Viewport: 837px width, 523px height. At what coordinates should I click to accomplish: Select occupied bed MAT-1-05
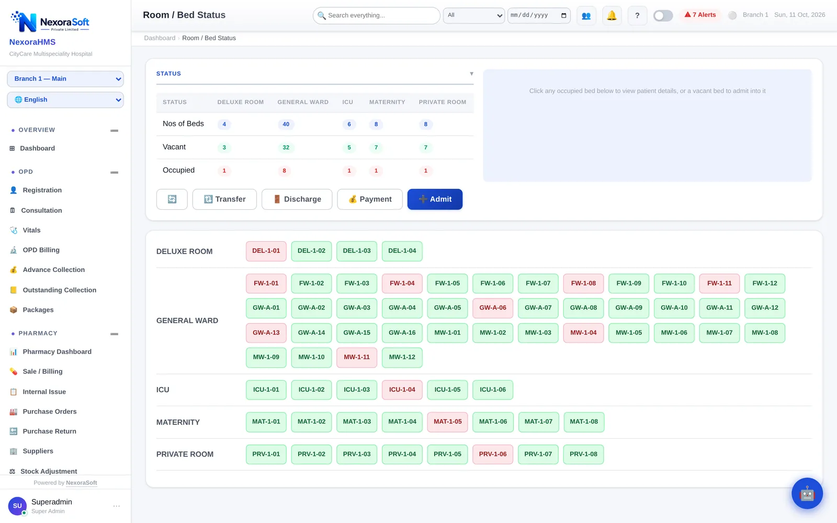coord(448,422)
